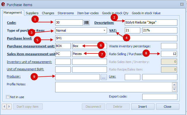Focus Ratio Selling / Purchase field
Screen dimensions: 187x115
click(x=169, y=54)
